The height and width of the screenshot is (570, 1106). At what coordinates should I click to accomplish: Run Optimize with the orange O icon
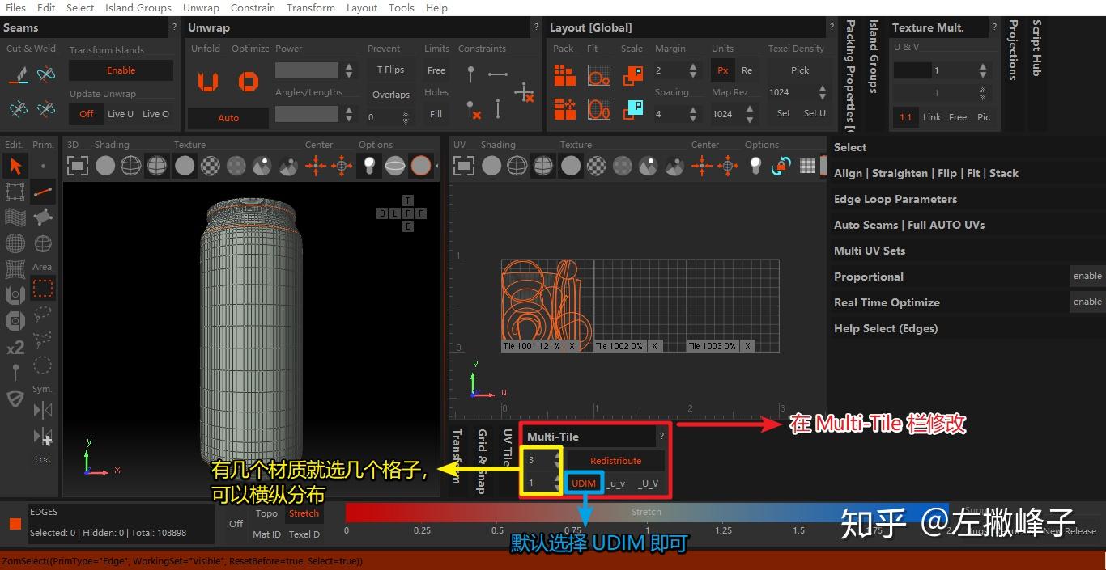pyautogui.click(x=248, y=81)
